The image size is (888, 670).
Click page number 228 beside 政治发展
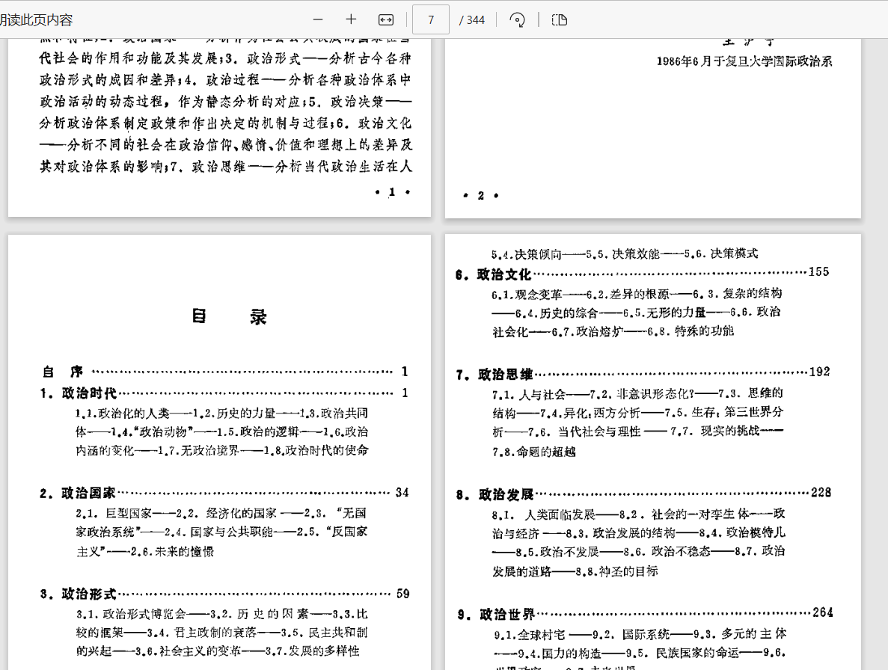(x=821, y=493)
